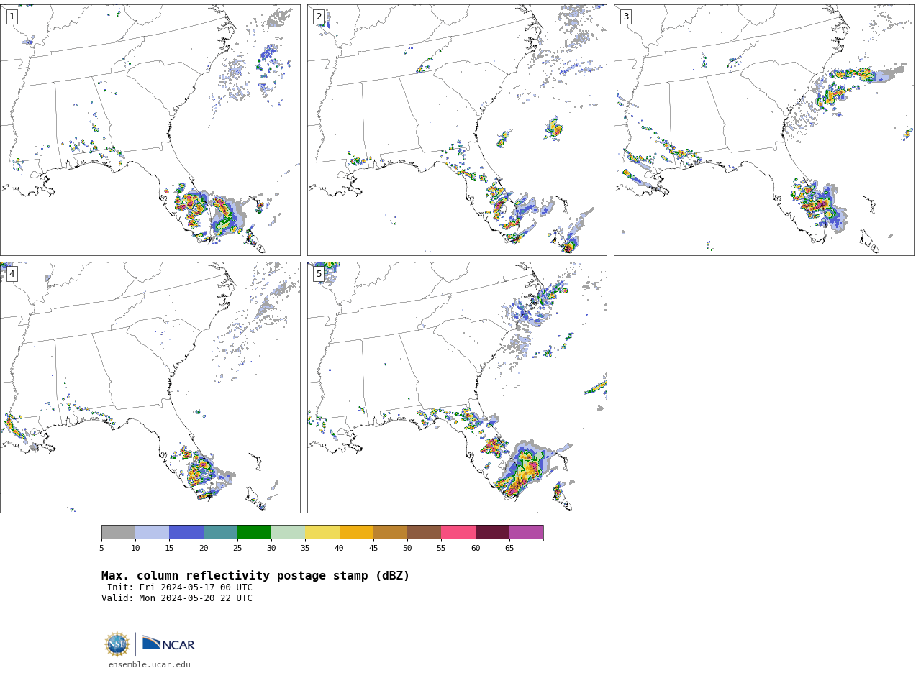Click the teal 20-25 dBZ swatch
Viewport: 921px width, 673px height.
pos(220,532)
